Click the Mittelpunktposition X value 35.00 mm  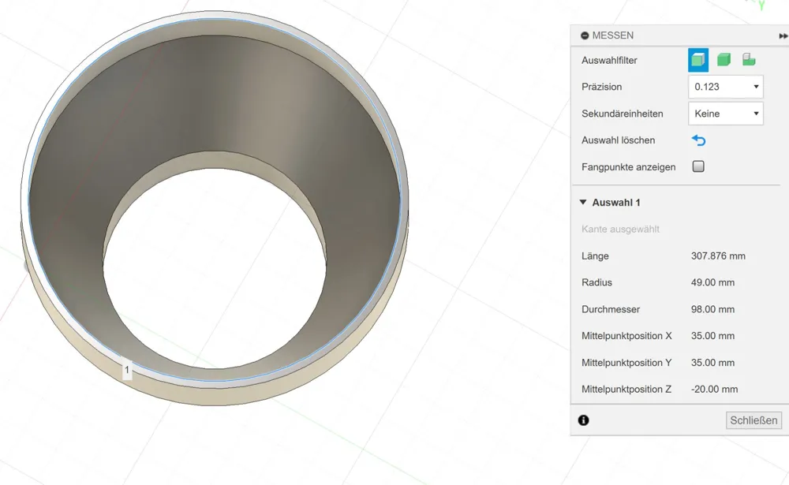[712, 336]
